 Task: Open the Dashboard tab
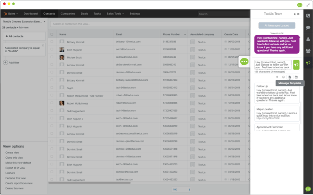[30, 14]
